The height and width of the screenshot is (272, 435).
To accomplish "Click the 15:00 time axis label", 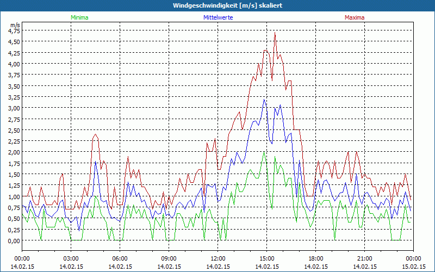I will tap(266, 259).
